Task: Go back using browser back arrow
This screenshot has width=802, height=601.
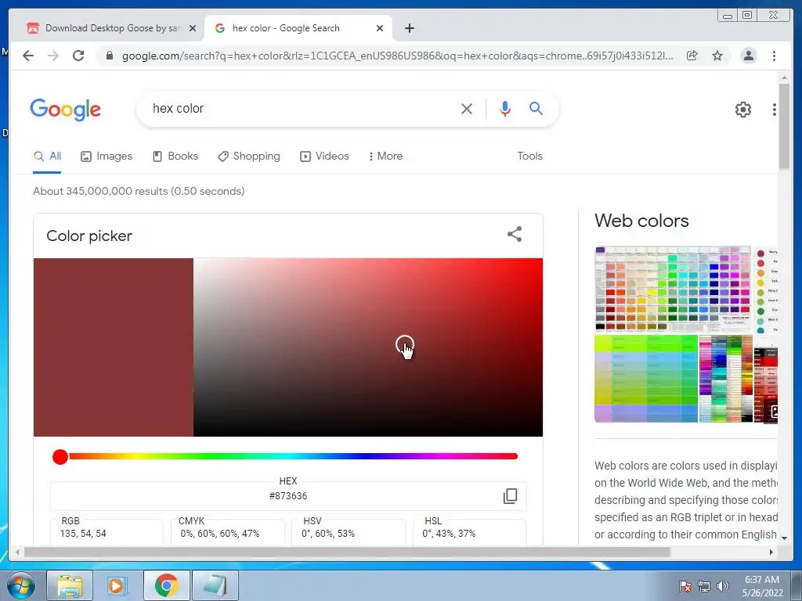Action: [x=28, y=56]
